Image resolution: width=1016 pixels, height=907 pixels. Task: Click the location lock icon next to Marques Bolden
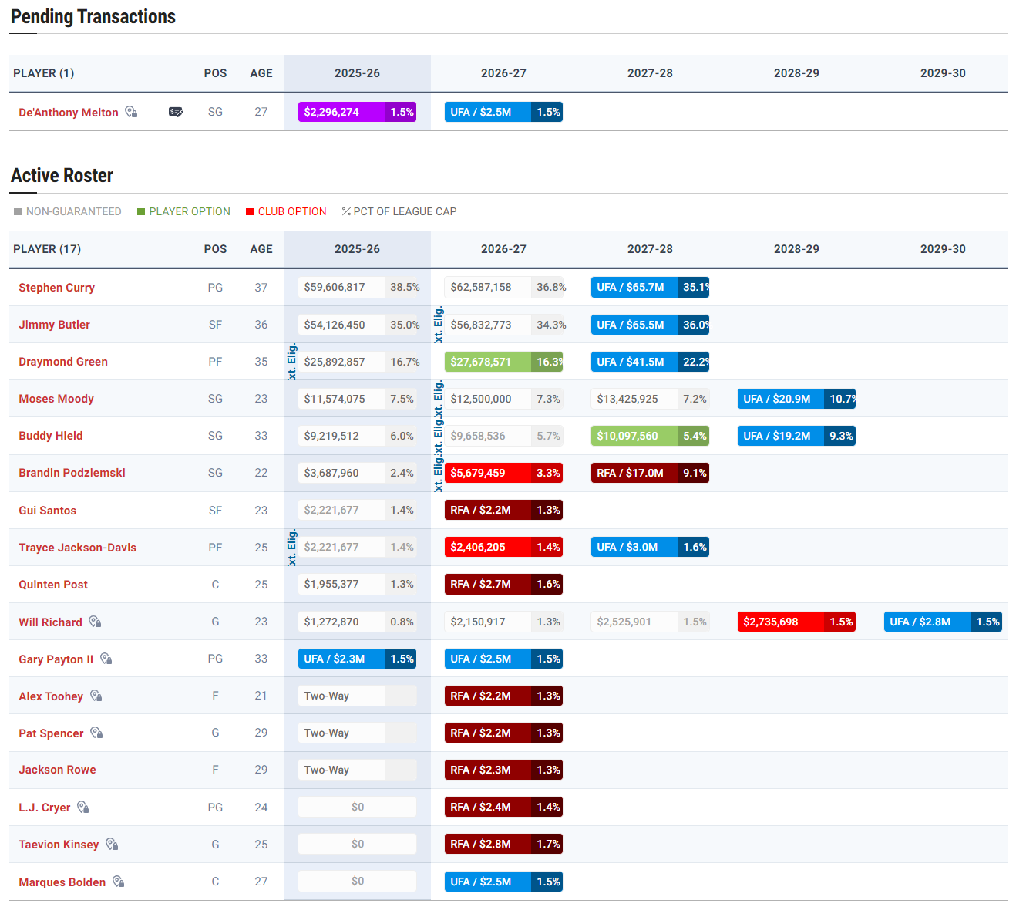click(119, 882)
